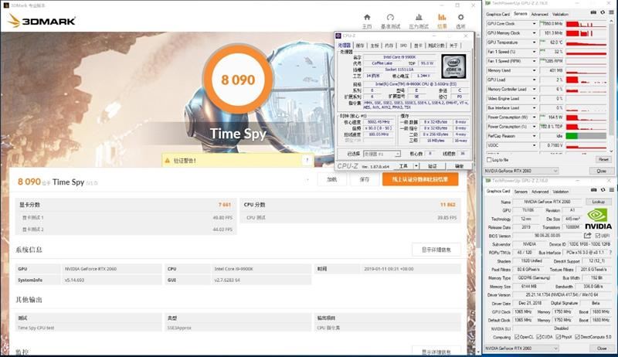Toggle the OpenCL checkbox in Computing row

(x=517, y=337)
